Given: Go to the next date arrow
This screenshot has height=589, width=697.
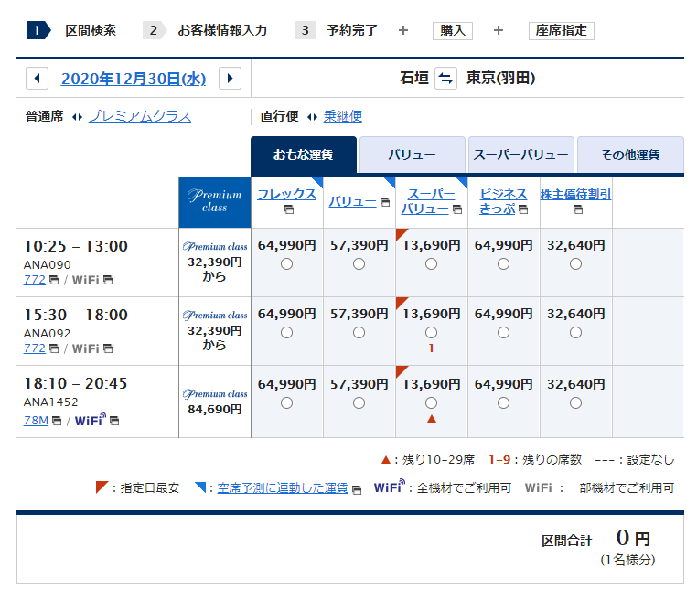Looking at the screenshot, I should [x=230, y=79].
